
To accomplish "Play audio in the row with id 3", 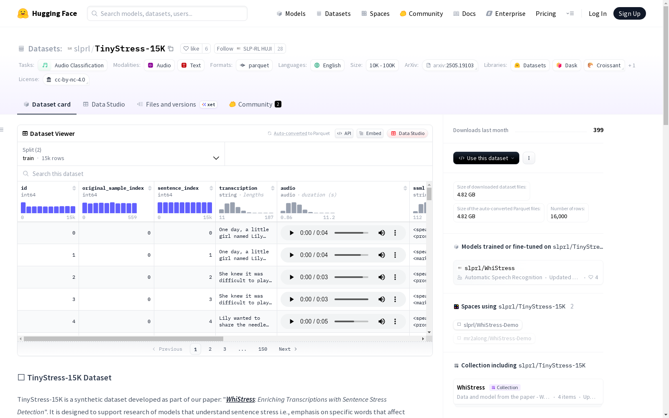I will 291,299.
